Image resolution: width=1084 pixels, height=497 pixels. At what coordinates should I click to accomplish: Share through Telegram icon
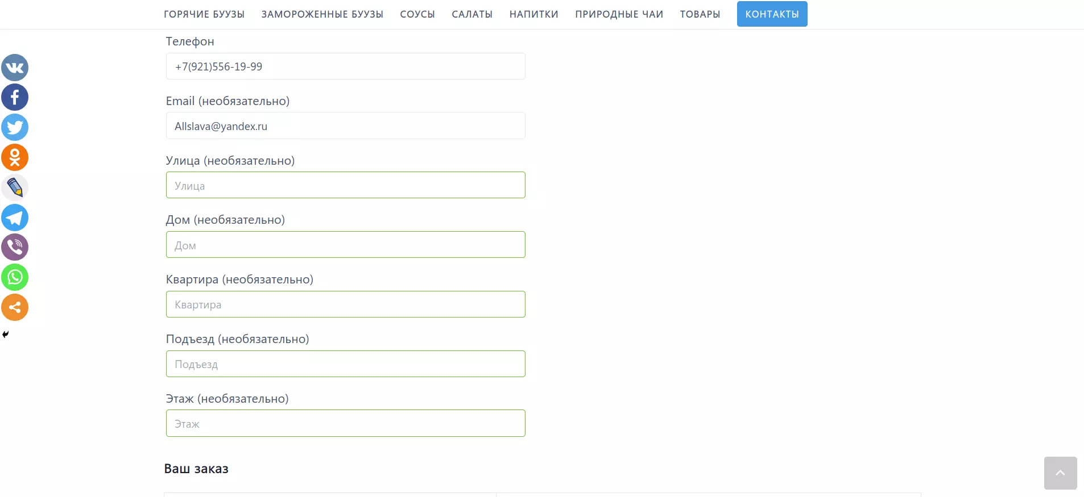(x=15, y=218)
